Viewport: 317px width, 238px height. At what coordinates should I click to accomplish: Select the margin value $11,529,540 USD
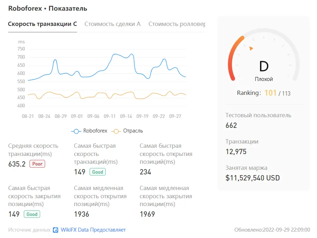[253, 178]
